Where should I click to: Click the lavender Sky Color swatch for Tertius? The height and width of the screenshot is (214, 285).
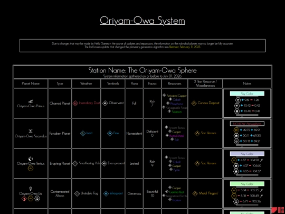point(247,154)
